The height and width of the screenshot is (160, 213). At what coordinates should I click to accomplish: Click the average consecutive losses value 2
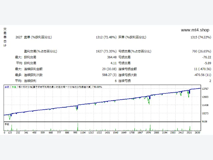[210, 81]
